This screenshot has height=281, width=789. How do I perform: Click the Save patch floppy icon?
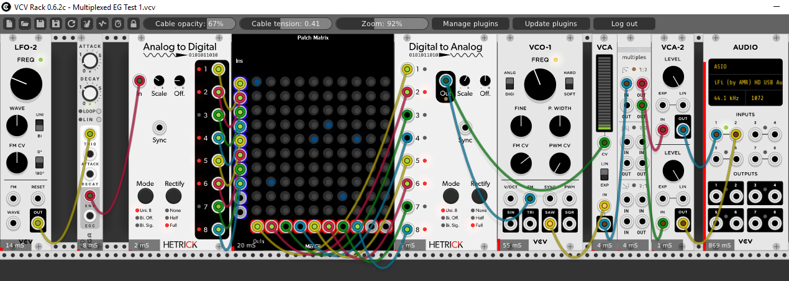pyautogui.click(x=40, y=24)
